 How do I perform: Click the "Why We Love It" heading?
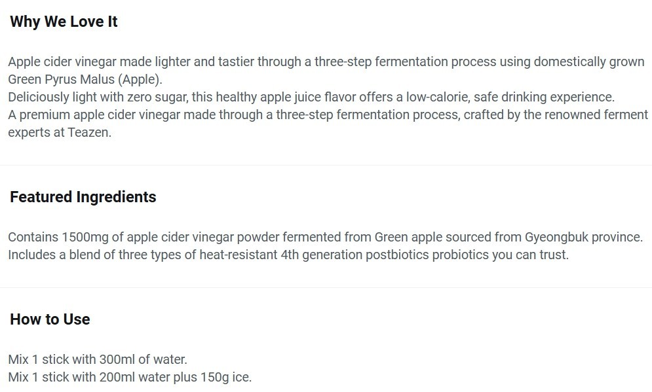(x=64, y=22)
